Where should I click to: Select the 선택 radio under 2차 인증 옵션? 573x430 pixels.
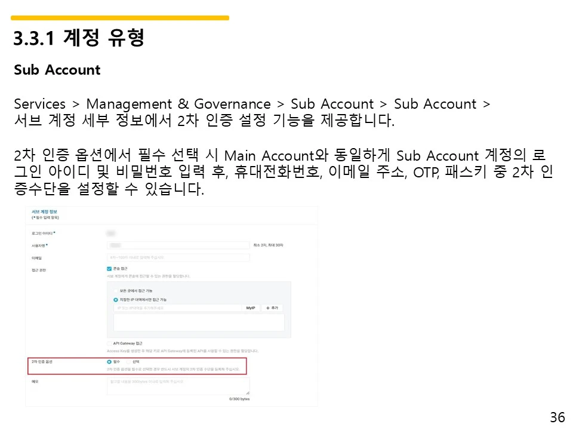tap(127, 362)
